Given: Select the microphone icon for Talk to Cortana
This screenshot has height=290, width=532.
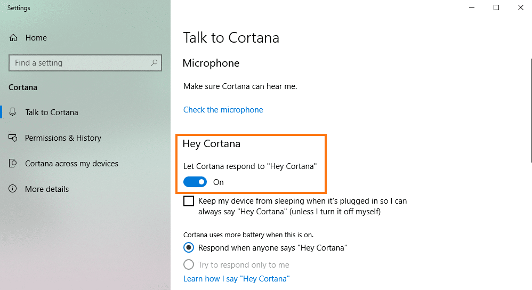Looking at the screenshot, I should pos(13,112).
